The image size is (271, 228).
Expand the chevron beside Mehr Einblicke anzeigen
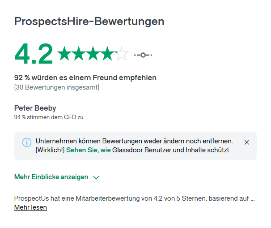pos(96,177)
